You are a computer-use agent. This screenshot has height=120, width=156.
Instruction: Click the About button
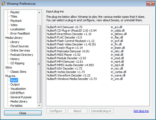tap(77, 111)
